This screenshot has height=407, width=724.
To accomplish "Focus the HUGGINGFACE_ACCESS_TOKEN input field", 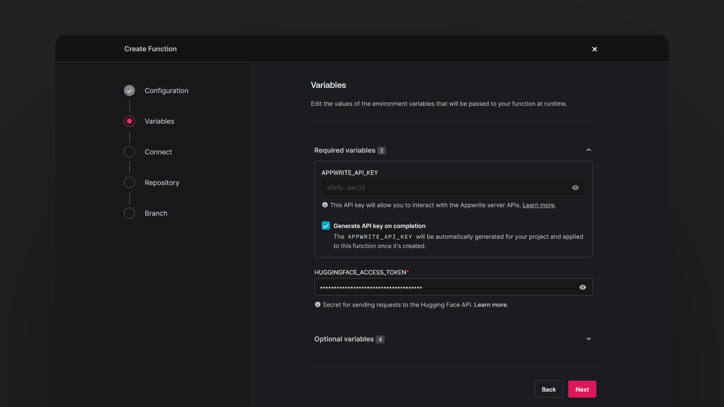I will pos(441,287).
